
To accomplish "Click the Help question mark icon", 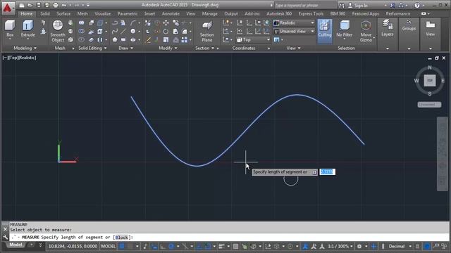I will pyautogui.click(x=417, y=5).
